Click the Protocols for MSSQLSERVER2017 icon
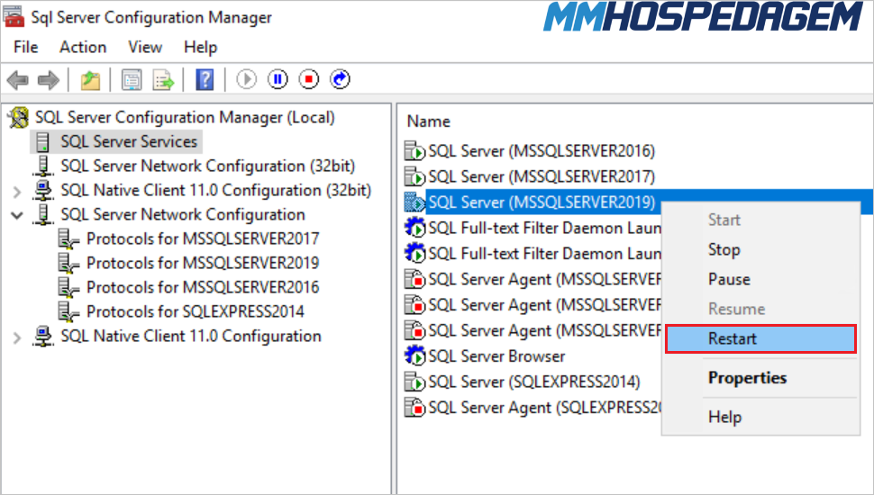This screenshot has height=495, width=874. pyautogui.click(x=68, y=238)
